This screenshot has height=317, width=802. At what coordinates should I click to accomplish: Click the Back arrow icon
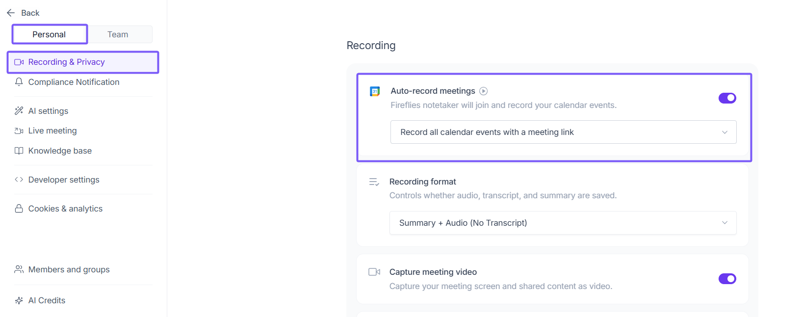tap(11, 13)
